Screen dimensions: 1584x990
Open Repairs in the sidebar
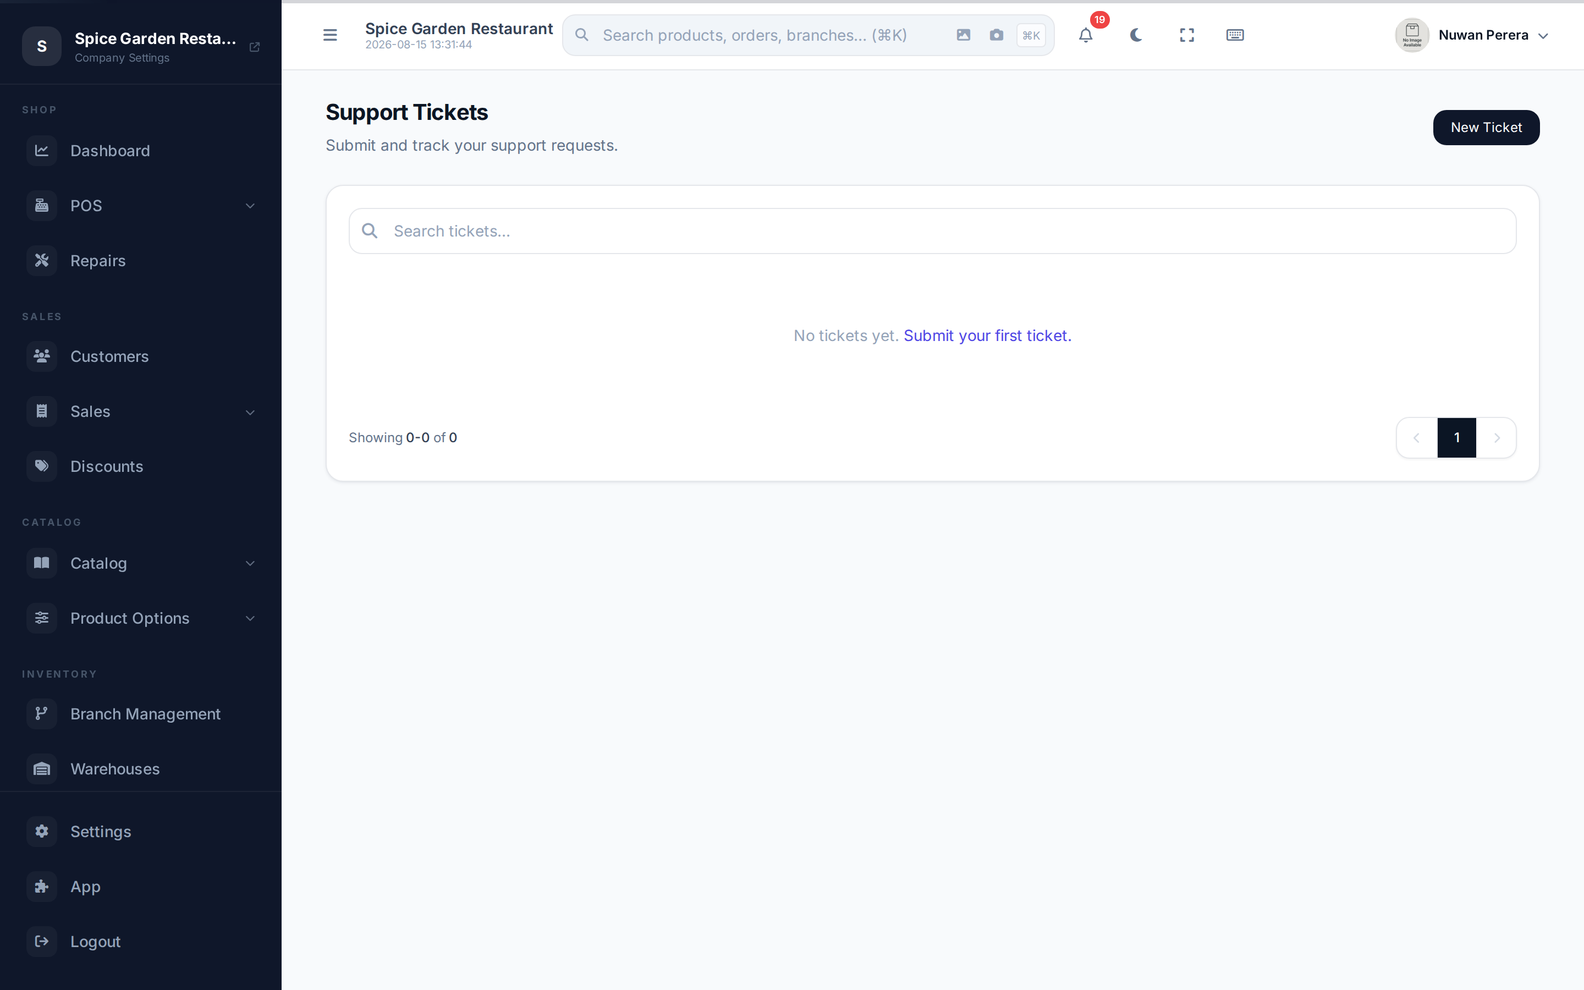(x=141, y=261)
